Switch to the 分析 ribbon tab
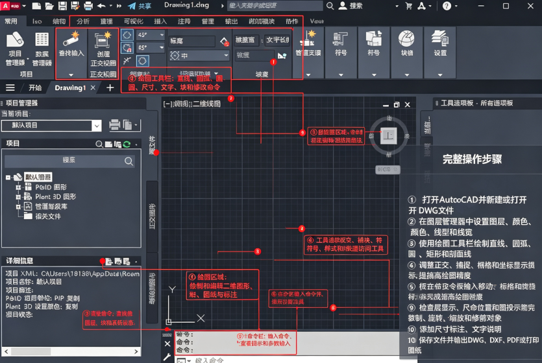This screenshot has width=542, height=363. click(x=83, y=21)
